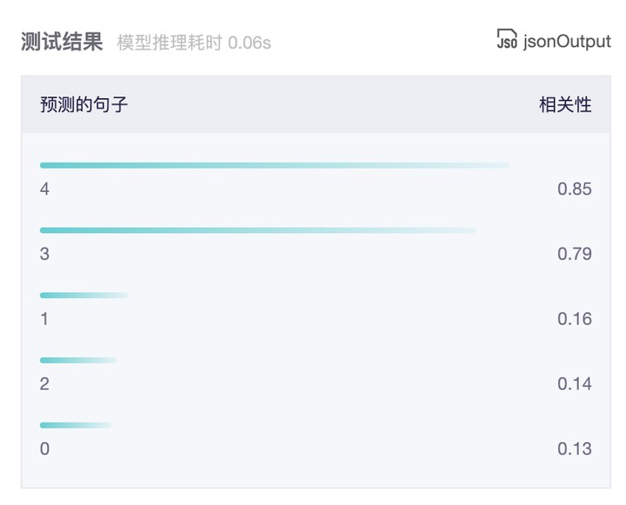The width and height of the screenshot is (626, 505).
Task: Click the 0.85 relevance score
Action: [575, 189]
